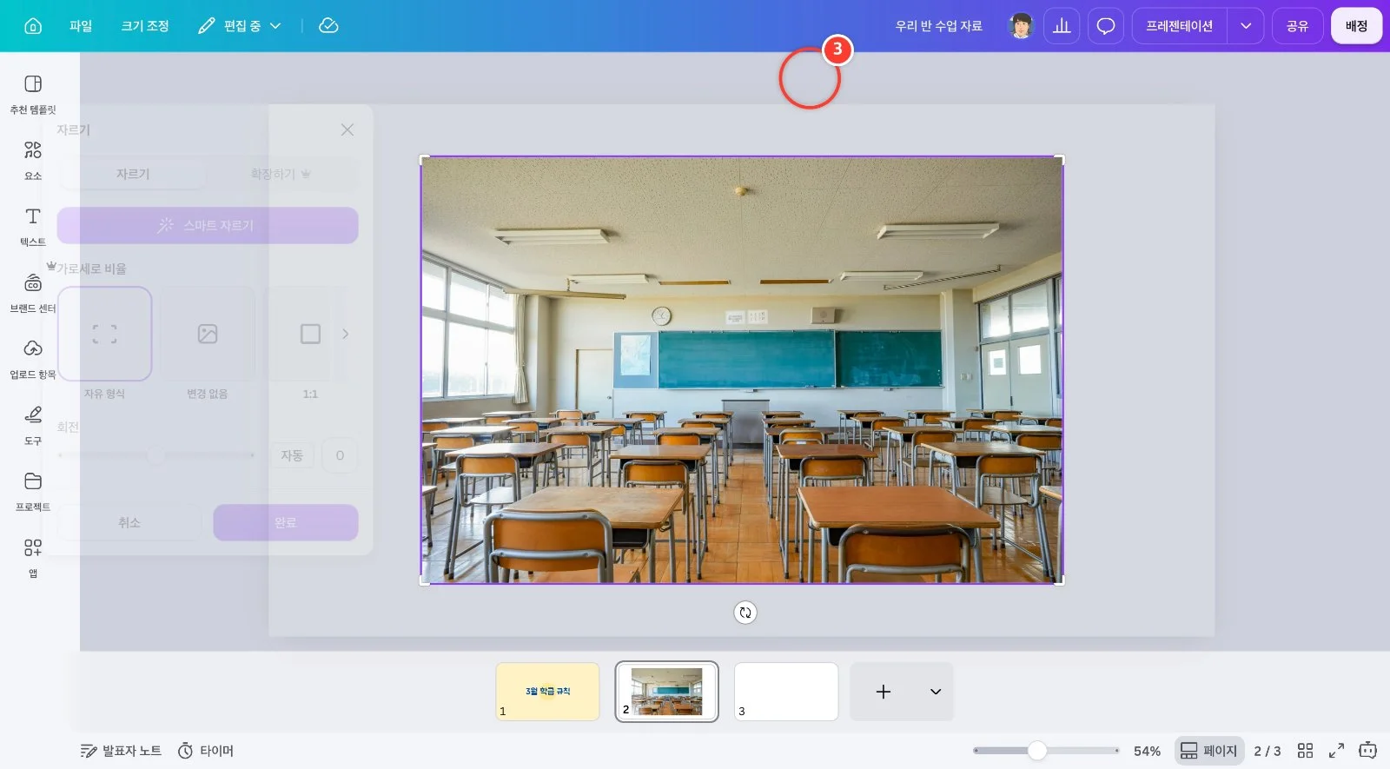This screenshot has width=1390, height=769.
Task: Open the comments speech bubble
Action: (x=1106, y=26)
